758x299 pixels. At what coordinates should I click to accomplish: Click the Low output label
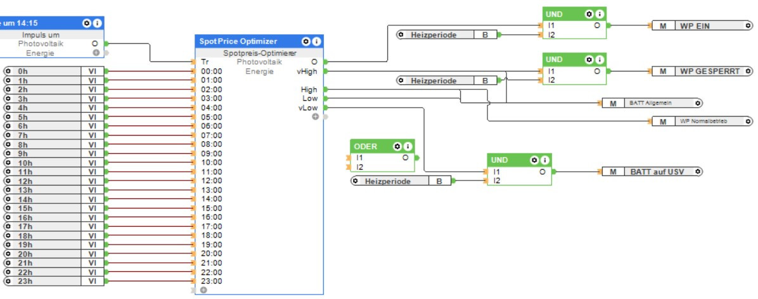[x=310, y=99]
